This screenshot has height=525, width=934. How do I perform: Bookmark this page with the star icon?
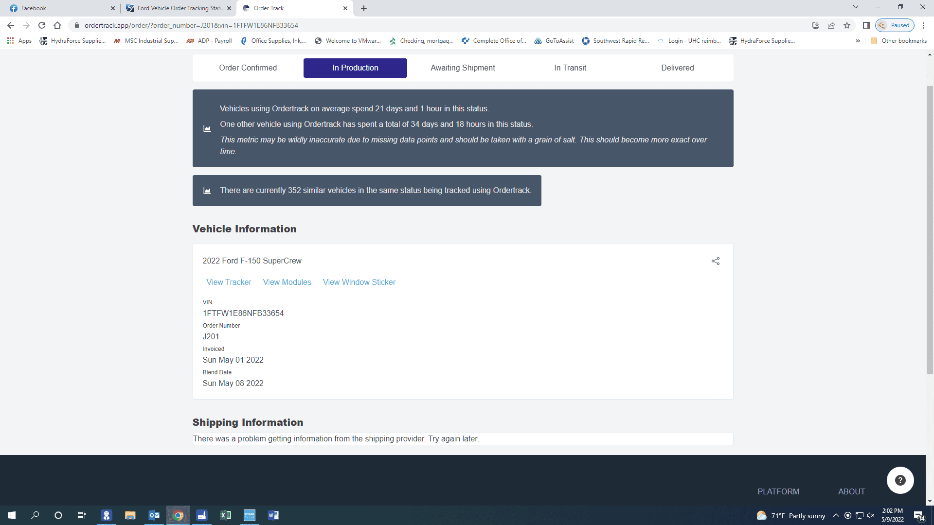point(847,25)
